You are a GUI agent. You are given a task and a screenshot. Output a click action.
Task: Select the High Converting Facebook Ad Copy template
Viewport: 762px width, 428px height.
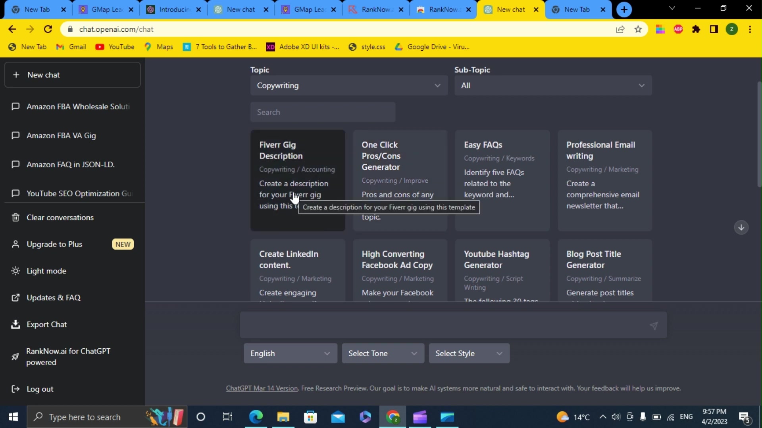tap(400, 270)
